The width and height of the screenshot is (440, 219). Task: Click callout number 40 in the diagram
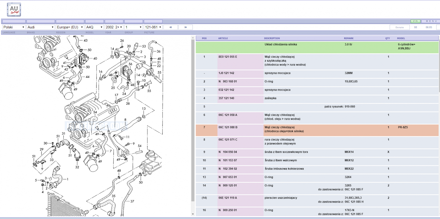pos(95,58)
